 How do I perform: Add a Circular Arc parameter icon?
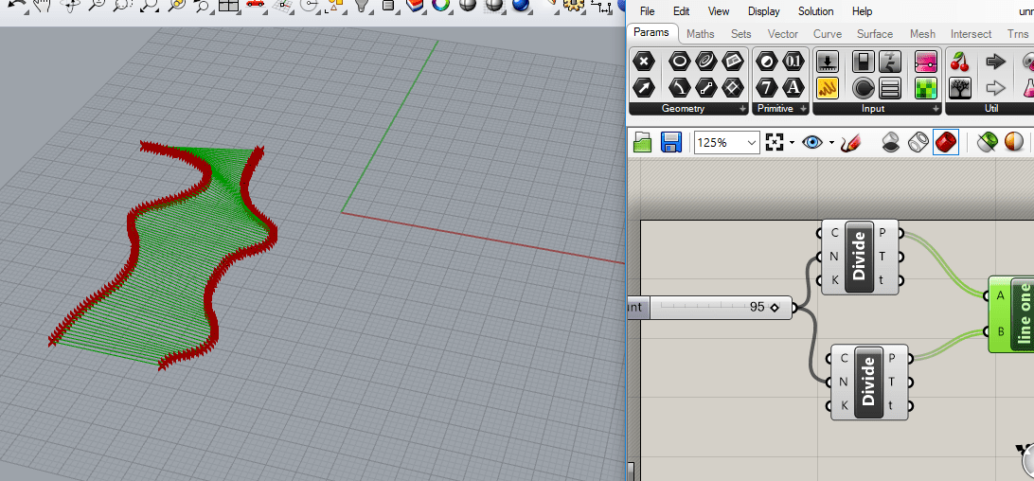[x=679, y=86]
